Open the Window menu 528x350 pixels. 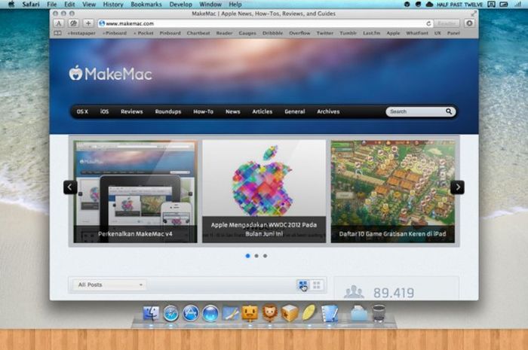click(210, 5)
